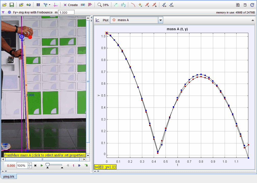Step forward one frame in video
This screenshot has height=183, width=257.
(x=79, y=165)
